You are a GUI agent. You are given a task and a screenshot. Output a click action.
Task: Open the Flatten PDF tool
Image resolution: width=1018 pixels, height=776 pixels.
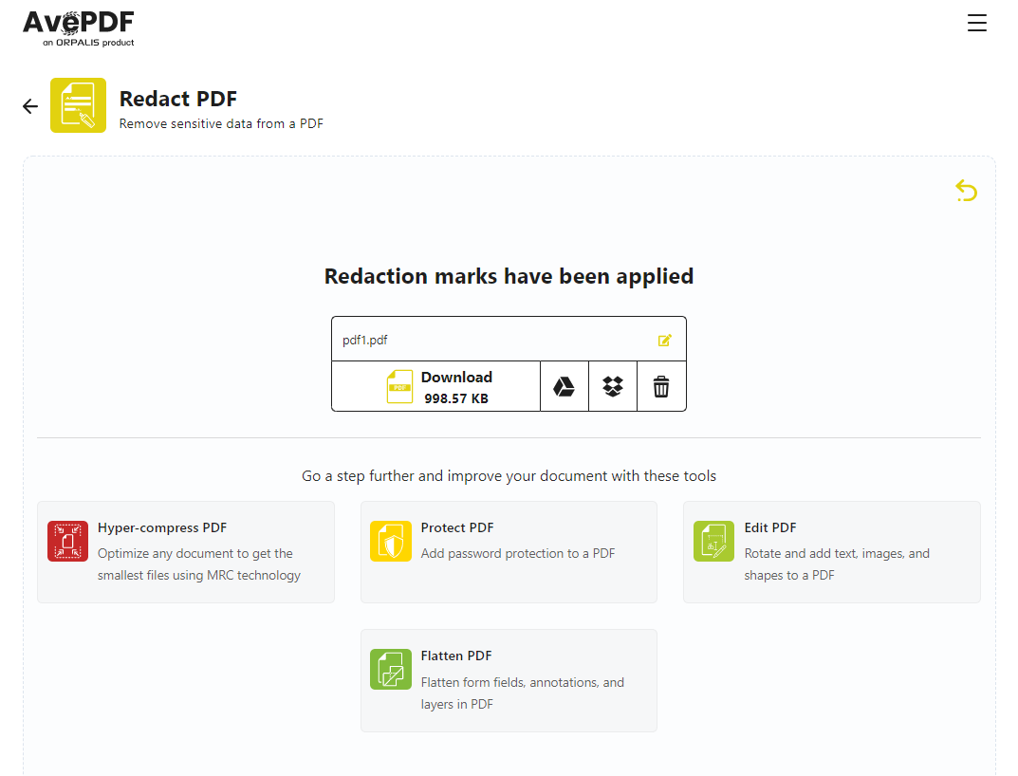click(x=509, y=680)
